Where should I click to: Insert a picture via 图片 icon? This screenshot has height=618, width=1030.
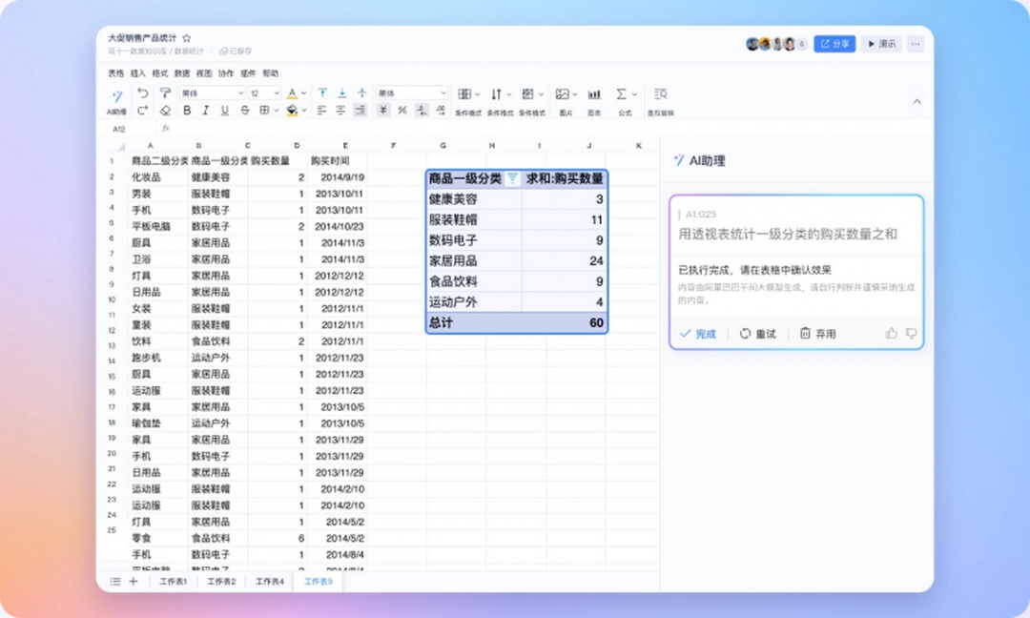563,94
